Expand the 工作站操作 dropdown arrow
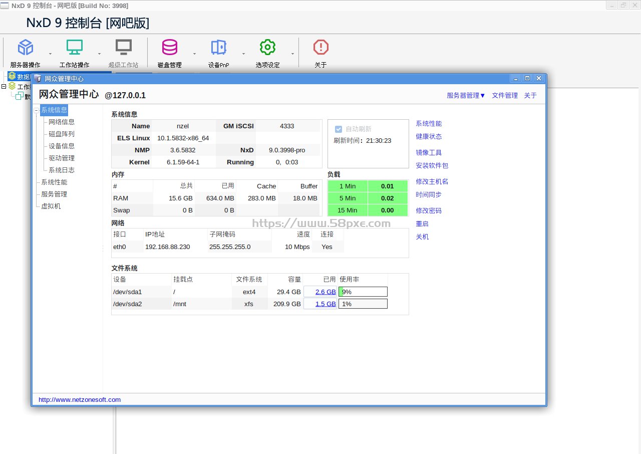 [99, 54]
